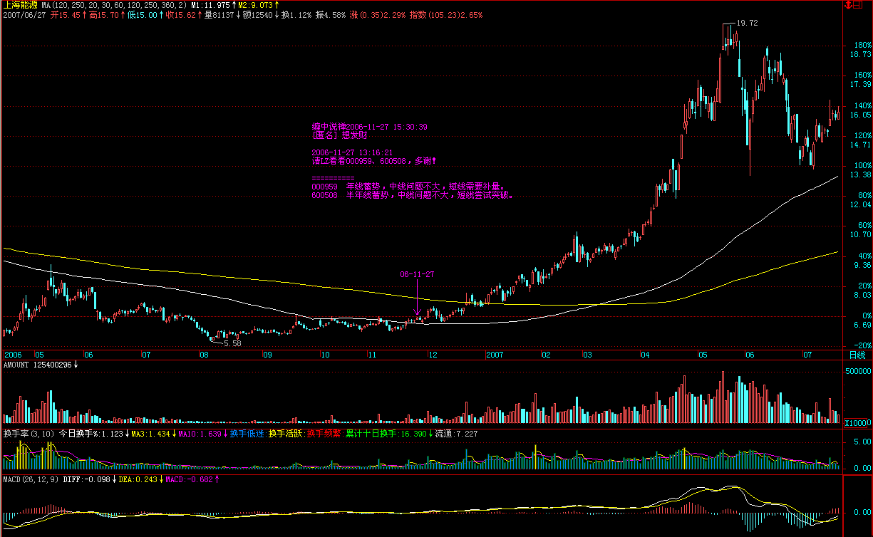Click the 06-11-27 annotation arrow marker
The width and height of the screenshot is (873, 537).
coord(417,310)
